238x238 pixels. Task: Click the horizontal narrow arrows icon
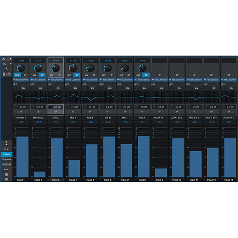(6, 149)
